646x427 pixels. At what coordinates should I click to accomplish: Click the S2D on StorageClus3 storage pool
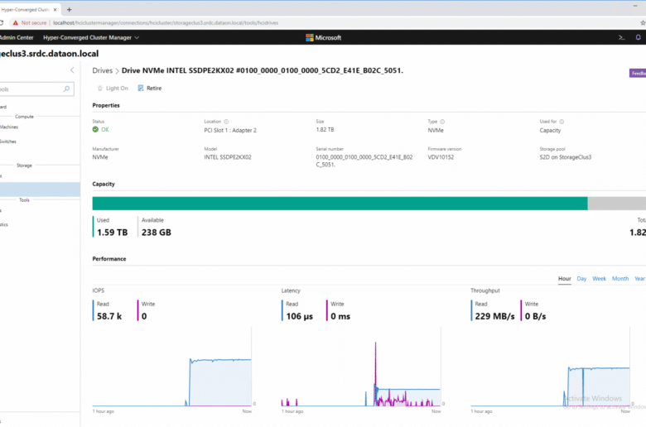tap(565, 157)
